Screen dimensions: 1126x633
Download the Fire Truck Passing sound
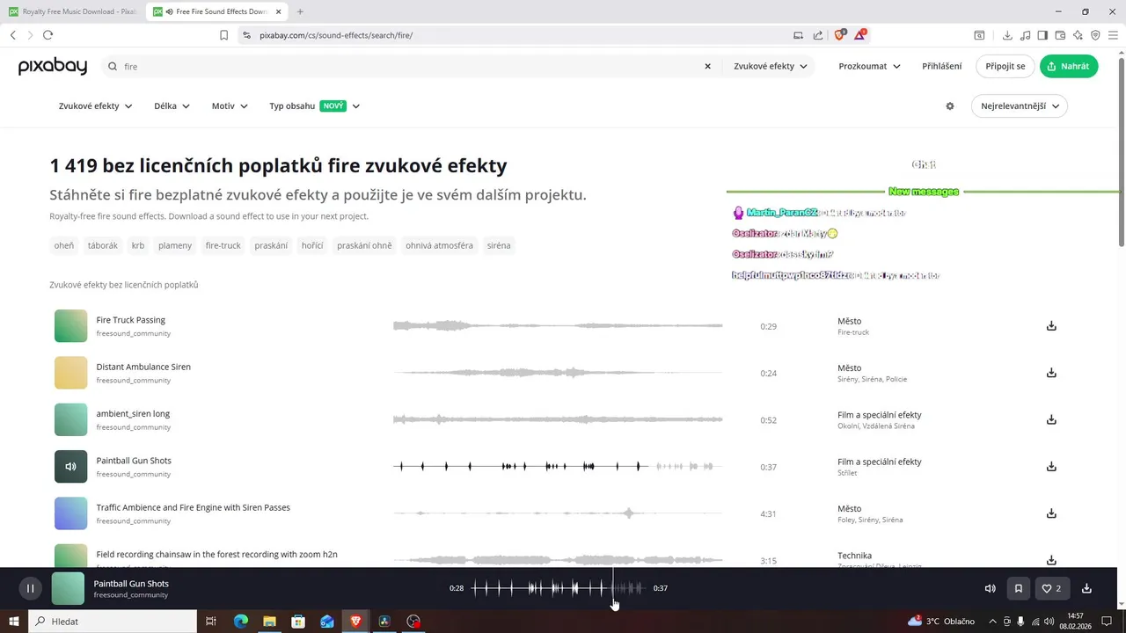click(x=1051, y=326)
